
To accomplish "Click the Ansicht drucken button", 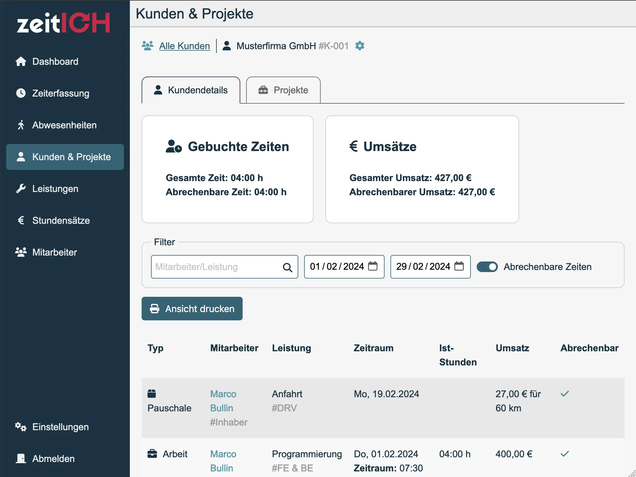I will (x=192, y=309).
